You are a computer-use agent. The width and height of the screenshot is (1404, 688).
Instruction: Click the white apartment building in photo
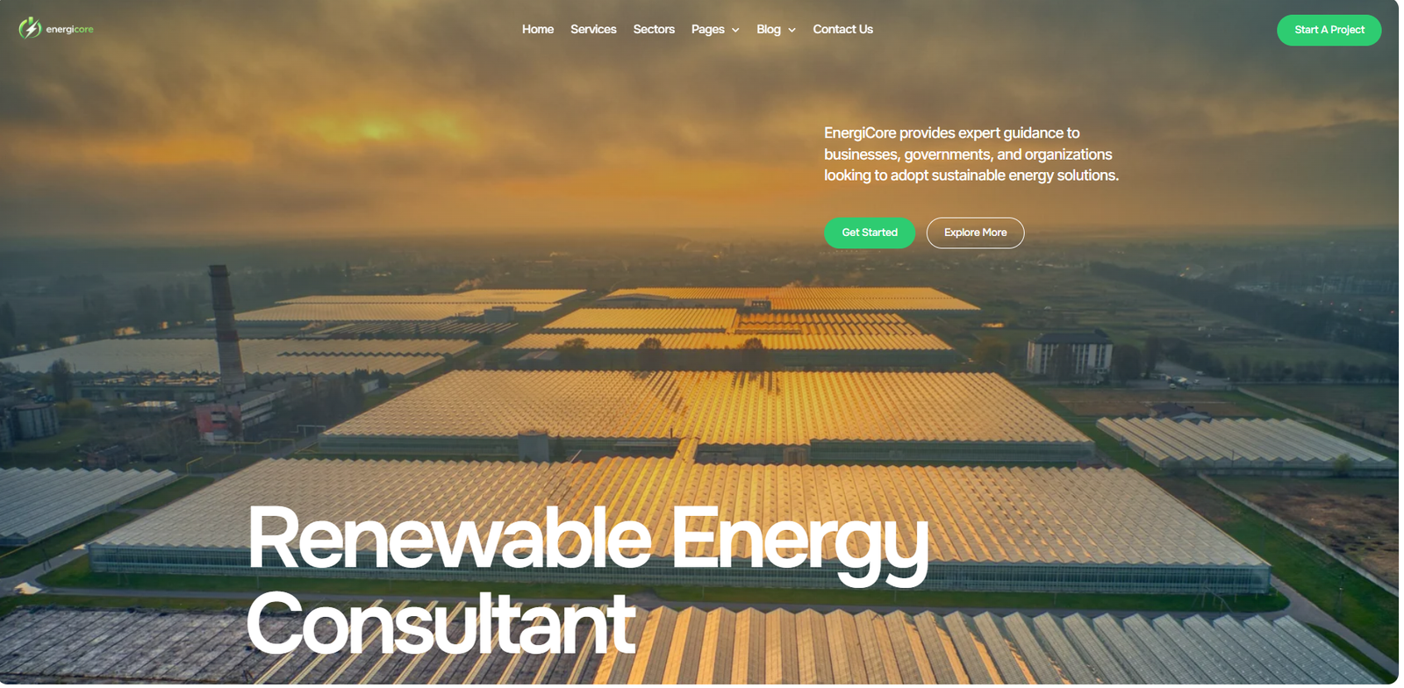click(1069, 354)
